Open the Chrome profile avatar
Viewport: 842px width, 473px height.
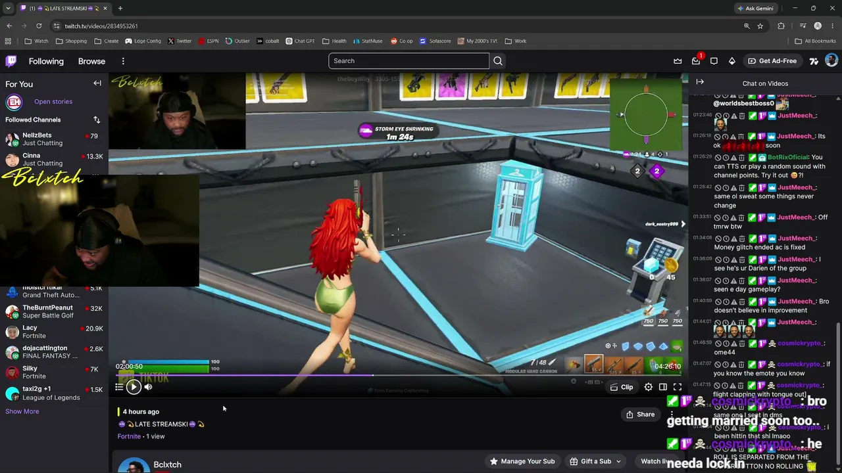click(818, 26)
